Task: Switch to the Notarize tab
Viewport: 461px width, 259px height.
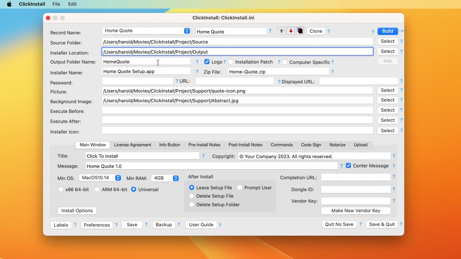Action: click(337, 145)
